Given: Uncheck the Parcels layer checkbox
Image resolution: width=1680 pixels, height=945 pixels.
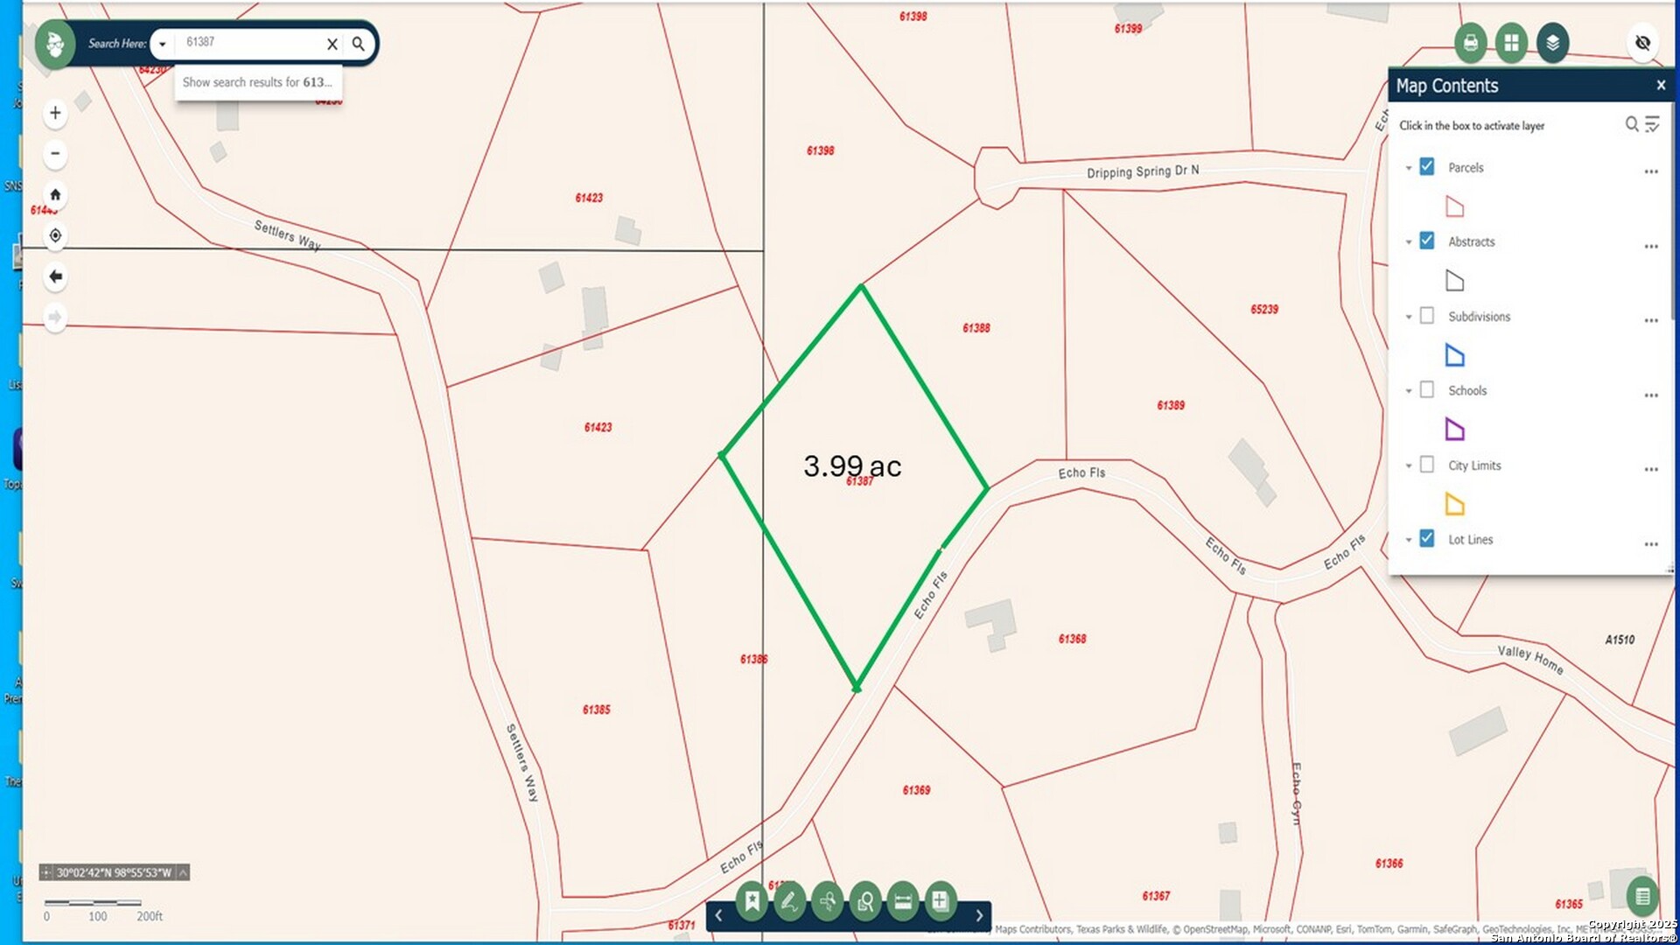Looking at the screenshot, I should [x=1427, y=166].
